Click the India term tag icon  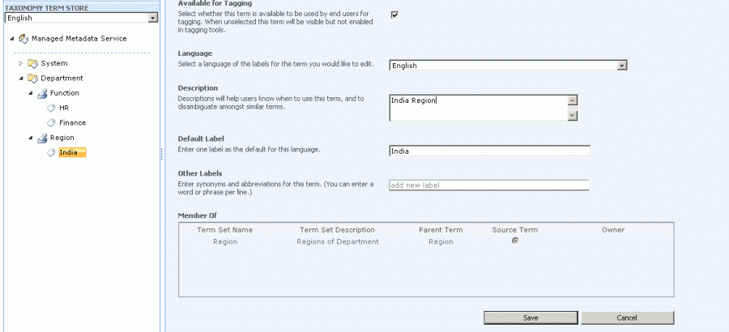52,152
